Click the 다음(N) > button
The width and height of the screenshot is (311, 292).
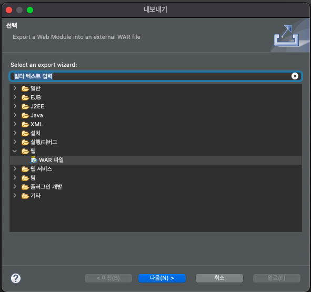(162, 278)
